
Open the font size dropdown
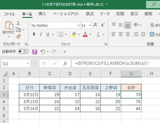click(90, 25)
